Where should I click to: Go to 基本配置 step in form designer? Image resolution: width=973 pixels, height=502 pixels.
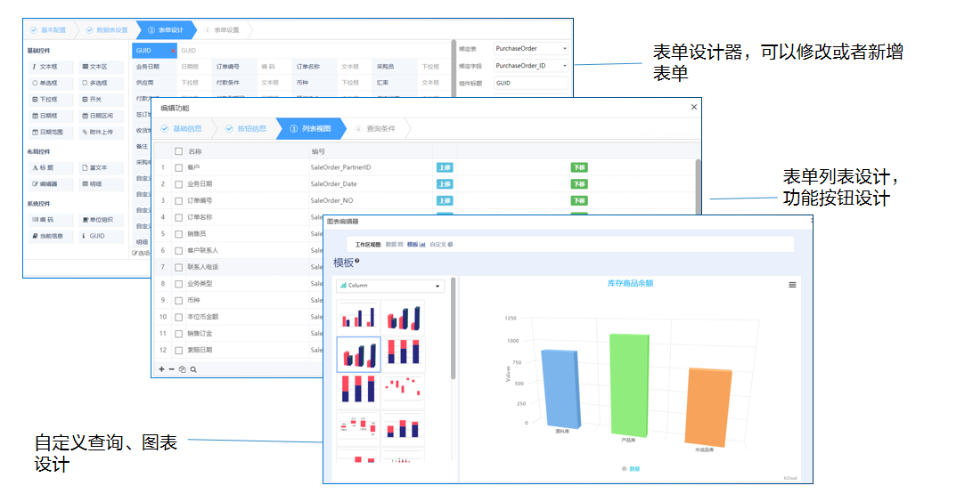point(48,29)
